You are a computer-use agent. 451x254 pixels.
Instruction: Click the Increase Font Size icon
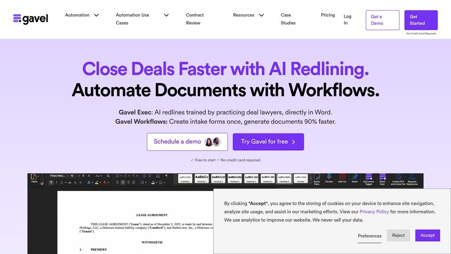tap(83, 176)
